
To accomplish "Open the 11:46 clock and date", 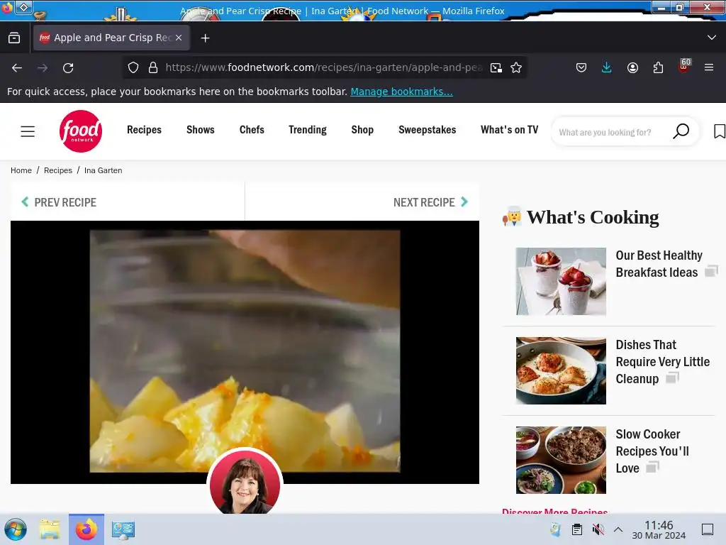I will coord(659,529).
